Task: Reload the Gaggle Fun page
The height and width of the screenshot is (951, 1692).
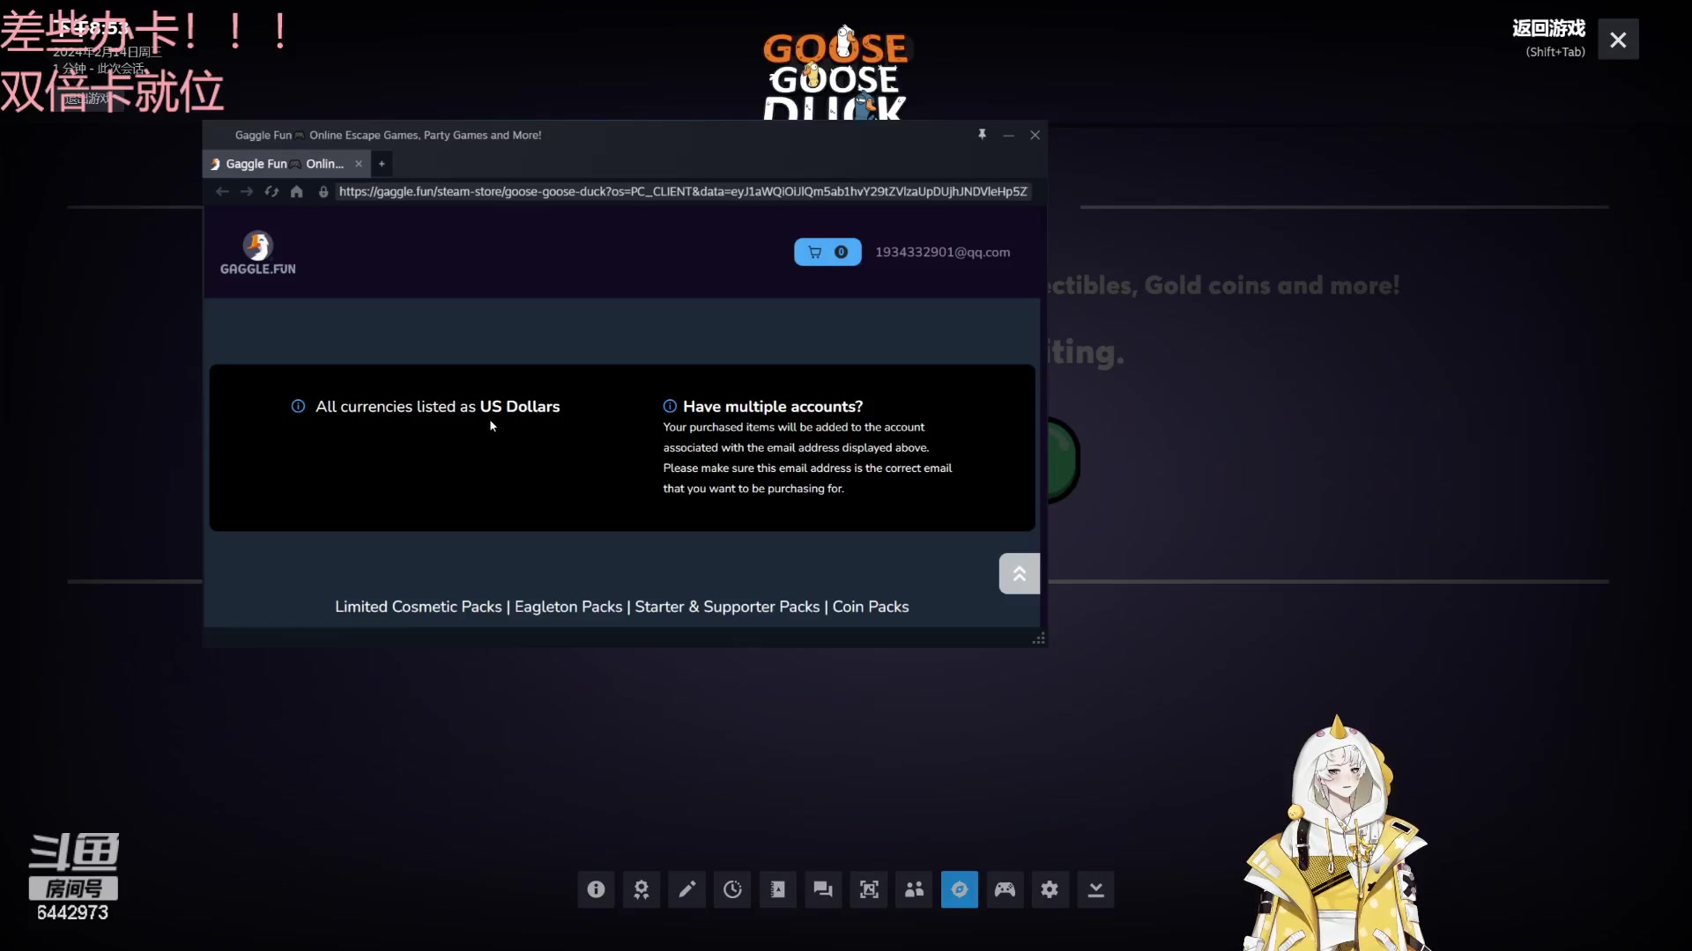Action: [271, 192]
